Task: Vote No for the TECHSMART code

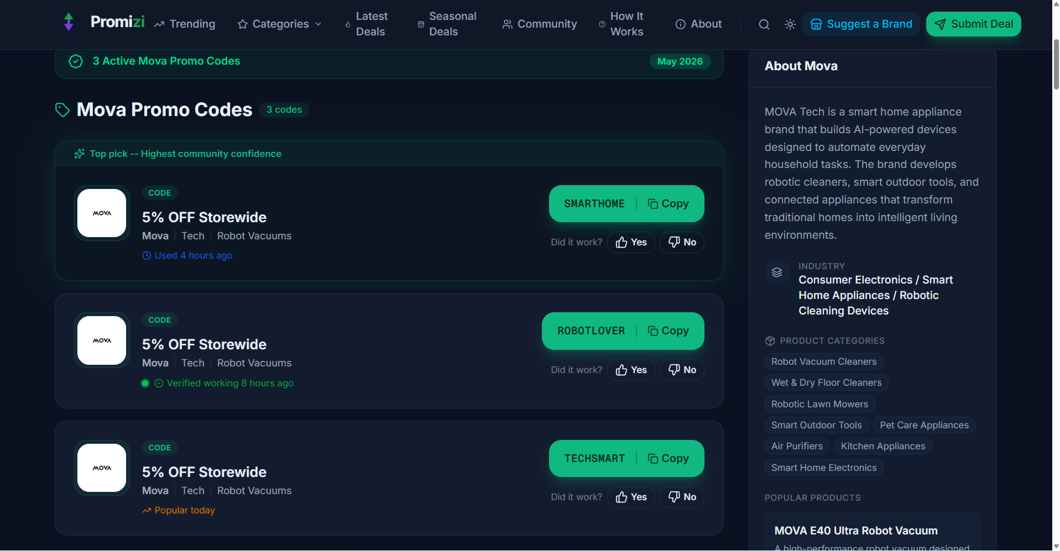Action: [x=682, y=497]
